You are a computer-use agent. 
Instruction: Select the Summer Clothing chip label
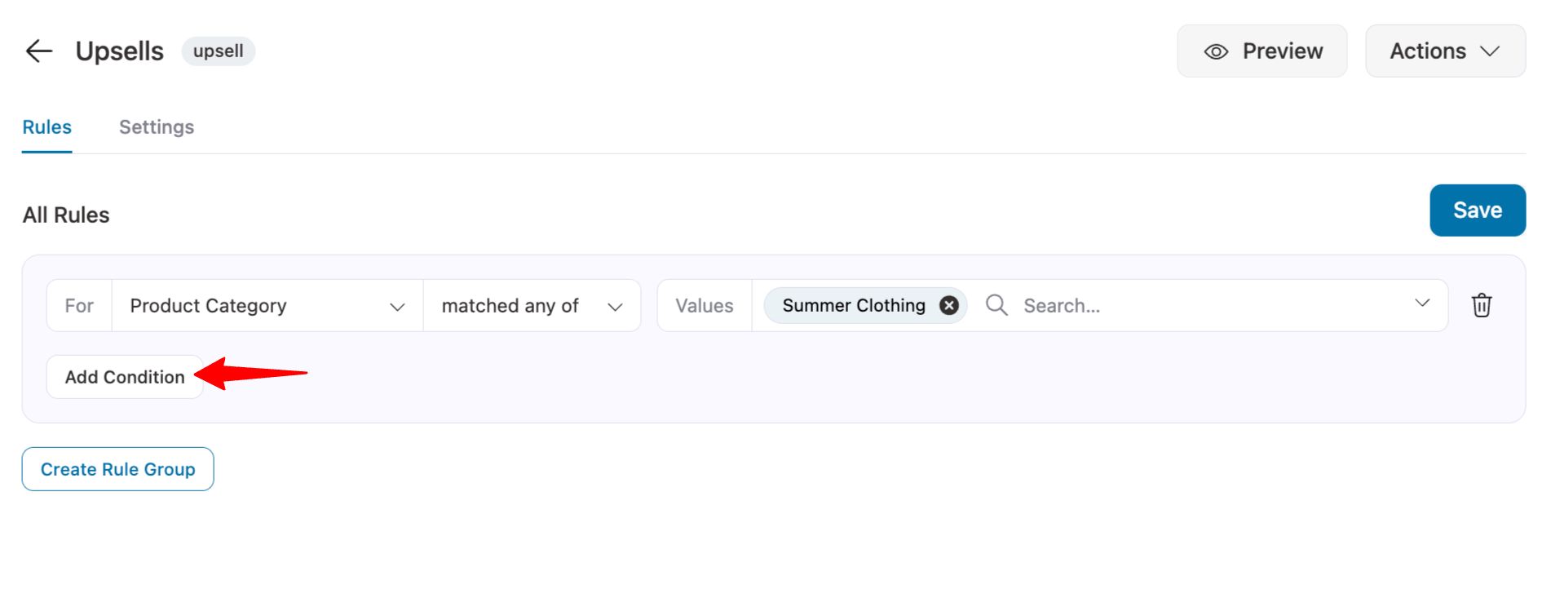(x=853, y=306)
